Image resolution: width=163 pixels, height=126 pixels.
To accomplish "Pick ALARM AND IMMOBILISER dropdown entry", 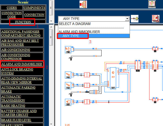I will coord(79,32).
